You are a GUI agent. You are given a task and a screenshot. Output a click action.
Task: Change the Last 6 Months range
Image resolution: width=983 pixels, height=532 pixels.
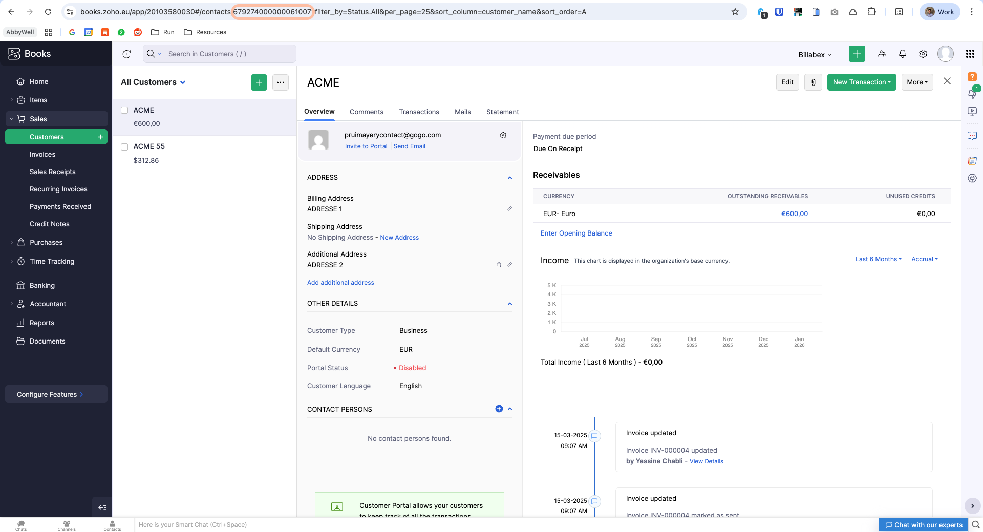(878, 259)
